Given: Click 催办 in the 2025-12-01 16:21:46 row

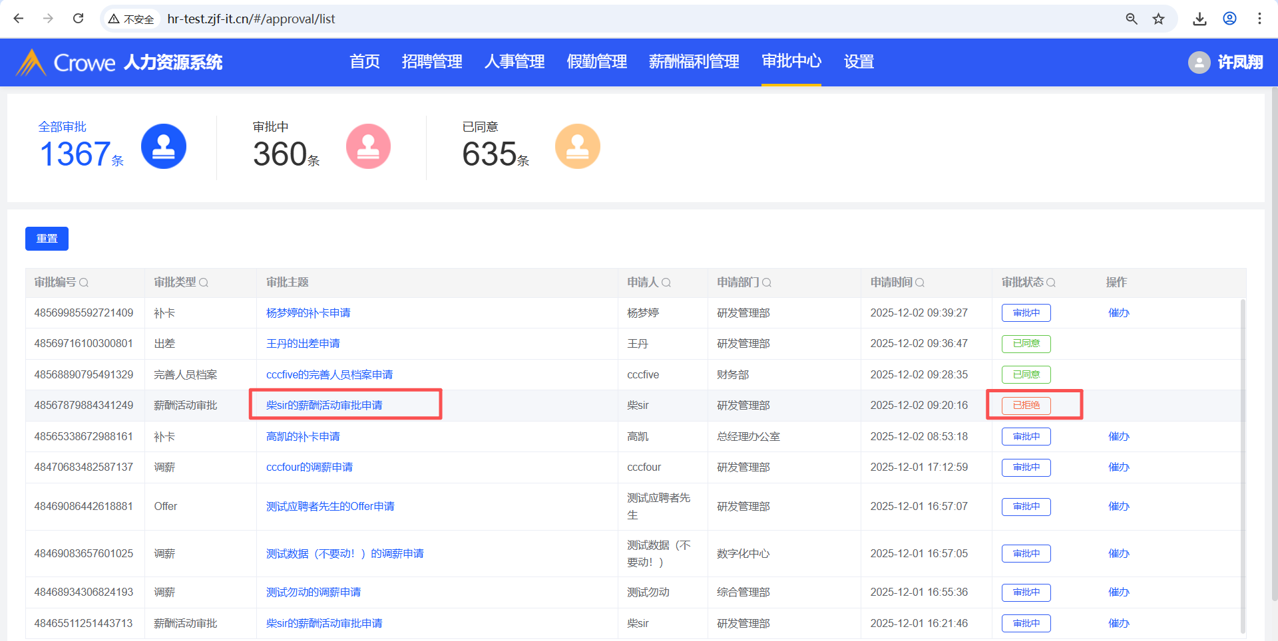Looking at the screenshot, I should tap(1119, 624).
